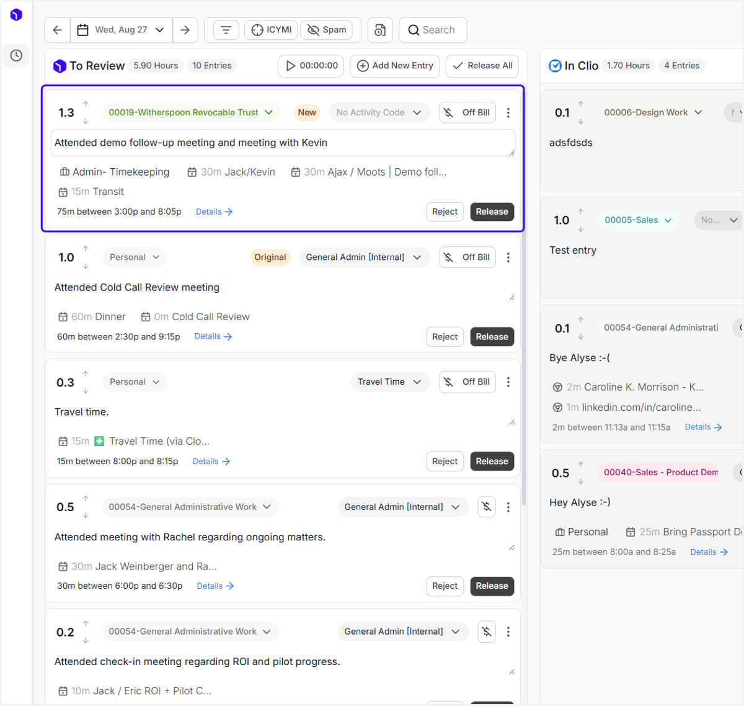This screenshot has width=744, height=706.
Task: Open General Admin dropdown on Cold Call entry
Action: [x=363, y=257]
